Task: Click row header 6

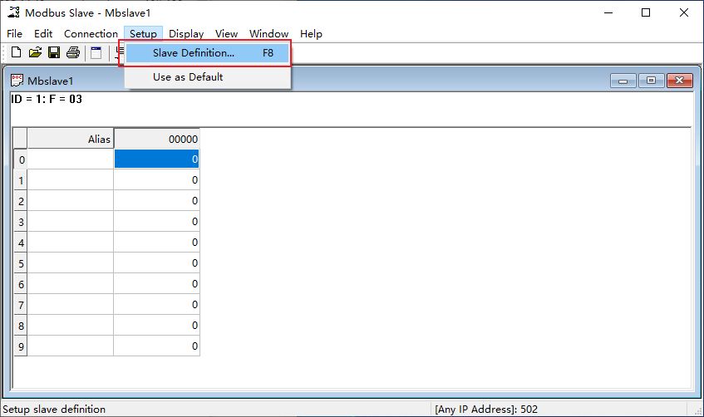Action: point(21,284)
